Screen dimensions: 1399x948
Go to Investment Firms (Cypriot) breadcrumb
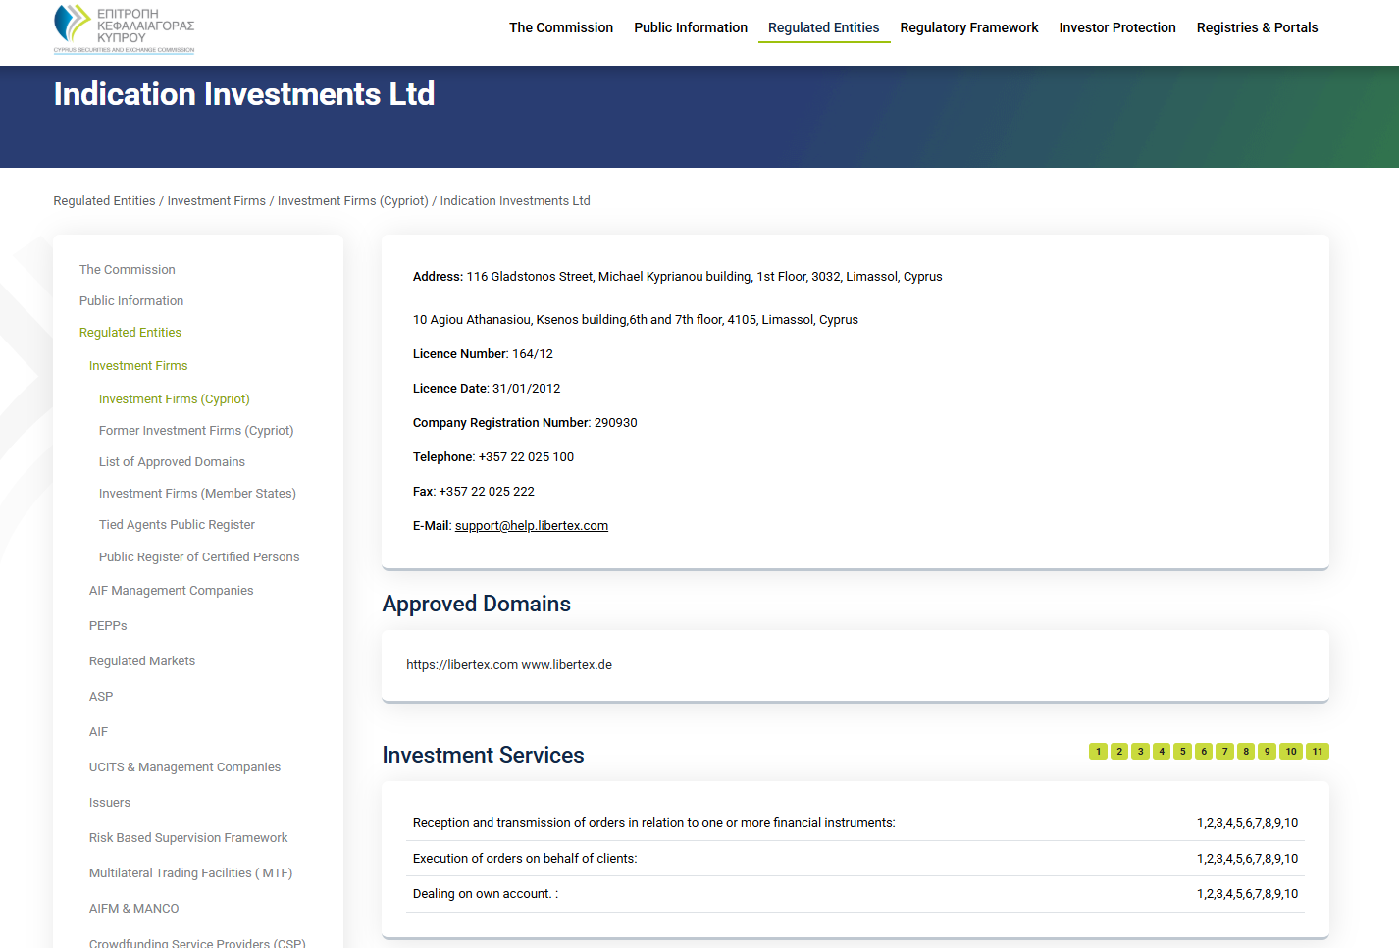click(353, 201)
